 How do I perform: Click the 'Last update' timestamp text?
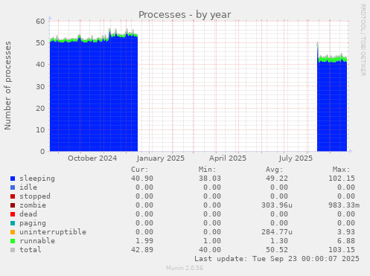277,259
